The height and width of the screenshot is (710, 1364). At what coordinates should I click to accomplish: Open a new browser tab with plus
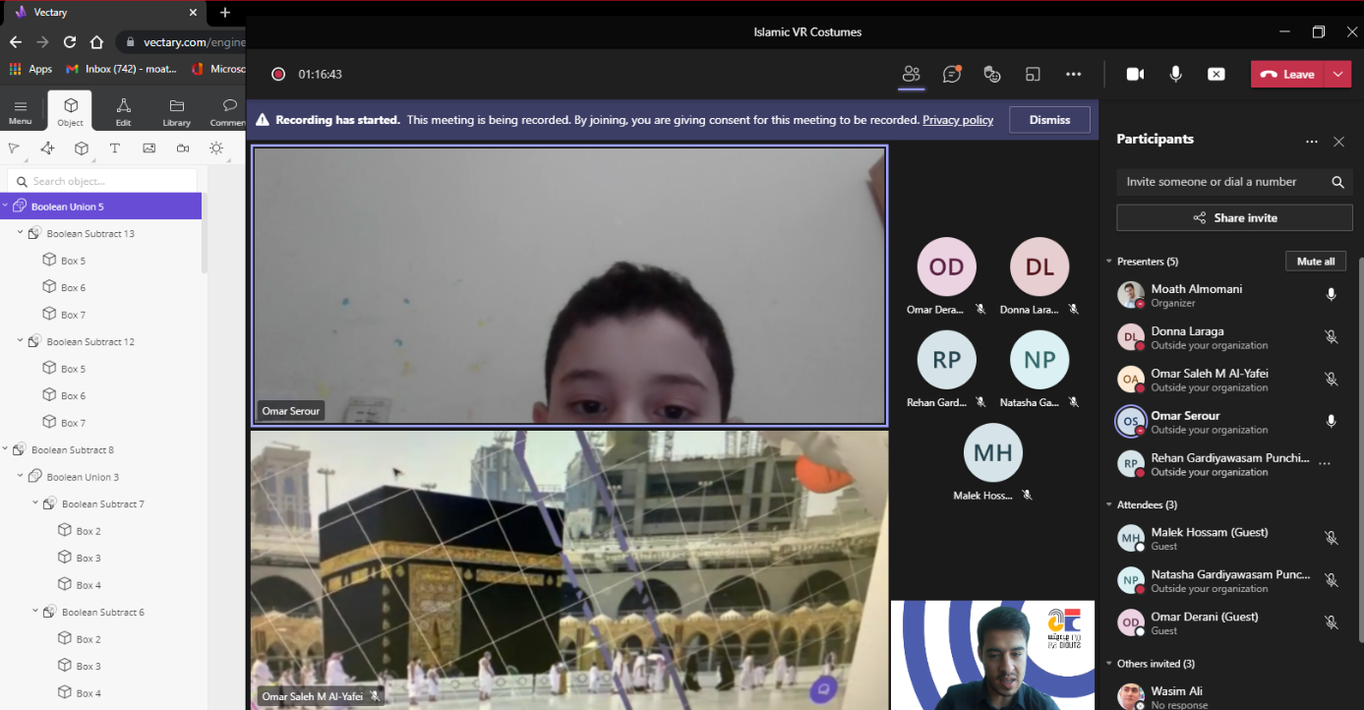[x=225, y=12]
